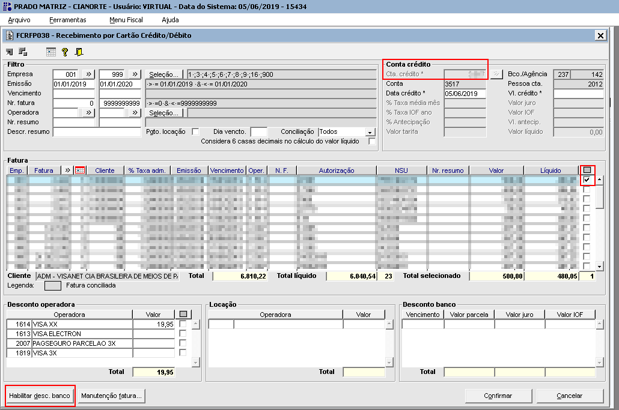Open the Menu Fiscal menu
This screenshot has height=410, width=619.
(126, 20)
